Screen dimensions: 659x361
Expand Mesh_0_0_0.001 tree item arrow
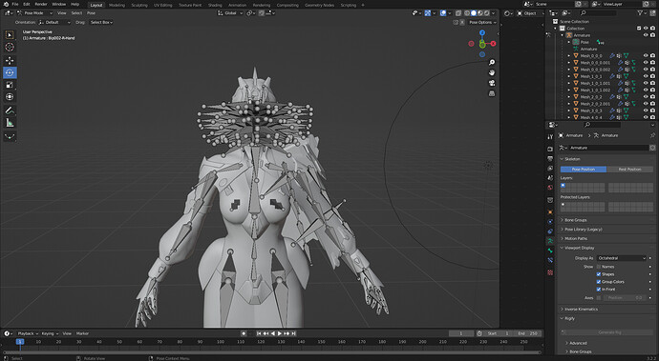[569, 63]
